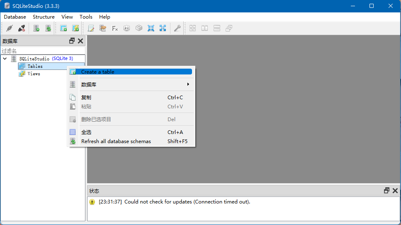Click the yellow warning icon in status log

tap(92, 202)
